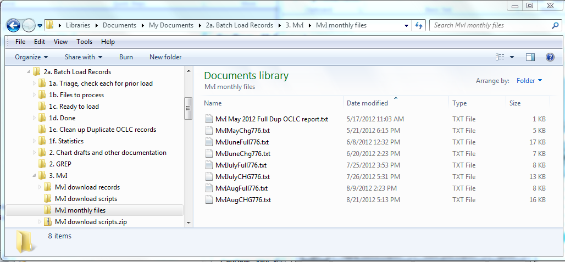Collapse the 2a. Batch Load Records tree node
This screenshot has width=565, height=262.
point(27,72)
